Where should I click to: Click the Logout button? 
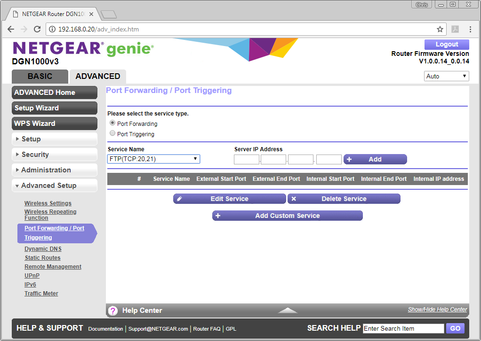(x=447, y=44)
